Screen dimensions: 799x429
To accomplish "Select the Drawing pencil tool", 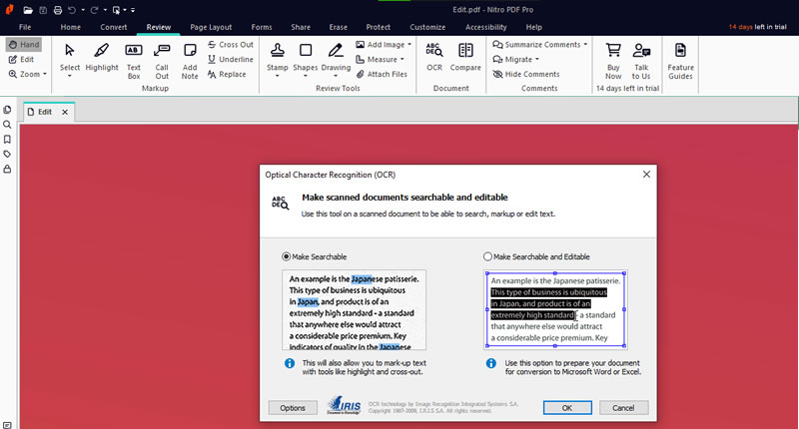I will tap(336, 57).
